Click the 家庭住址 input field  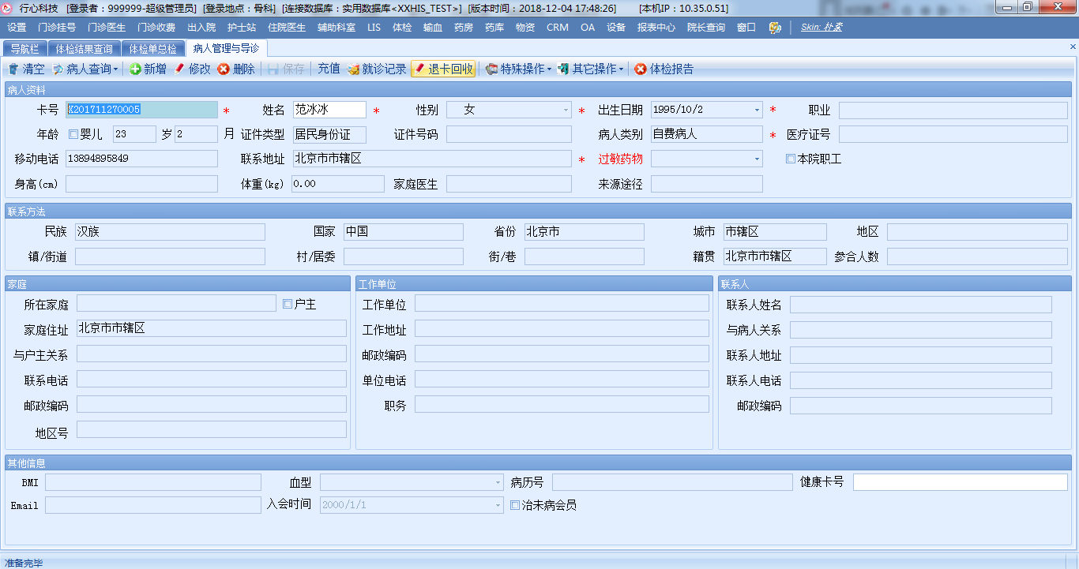point(212,328)
